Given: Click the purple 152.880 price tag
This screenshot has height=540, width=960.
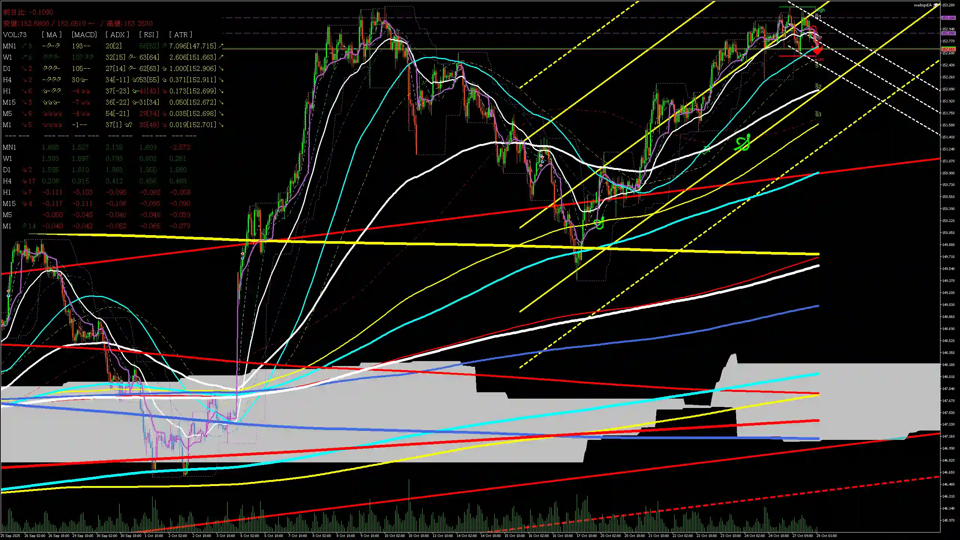Looking at the screenshot, I should (x=948, y=33).
